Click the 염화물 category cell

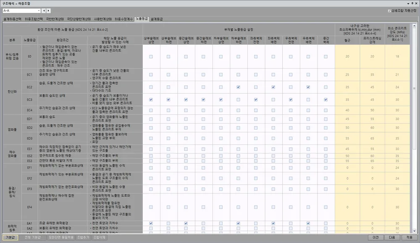pos(12,129)
